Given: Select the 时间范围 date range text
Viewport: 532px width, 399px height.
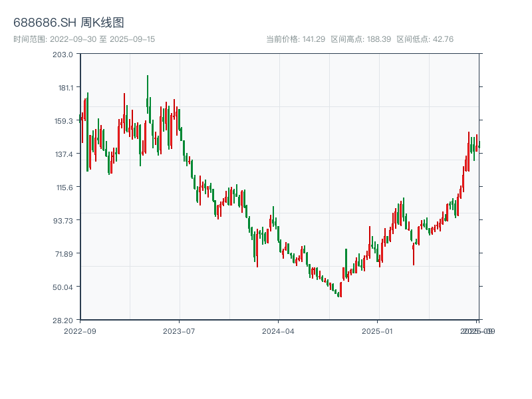Looking at the screenshot, I should [84, 39].
